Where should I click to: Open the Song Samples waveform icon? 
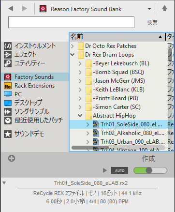tap(8, 112)
